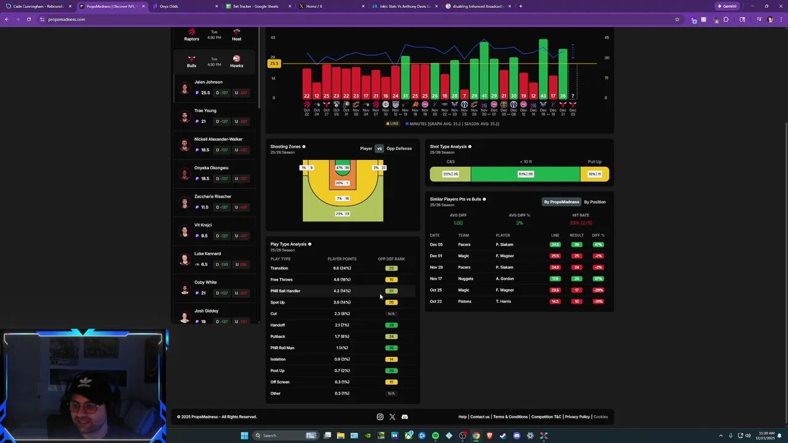This screenshot has height=443, width=788.
Task: Click the Windows taskbar Search box
Action: [286, 436]
